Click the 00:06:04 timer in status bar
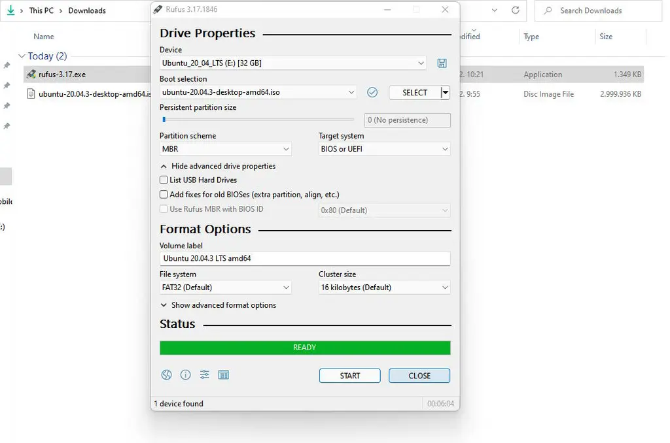 pos(440,404)
